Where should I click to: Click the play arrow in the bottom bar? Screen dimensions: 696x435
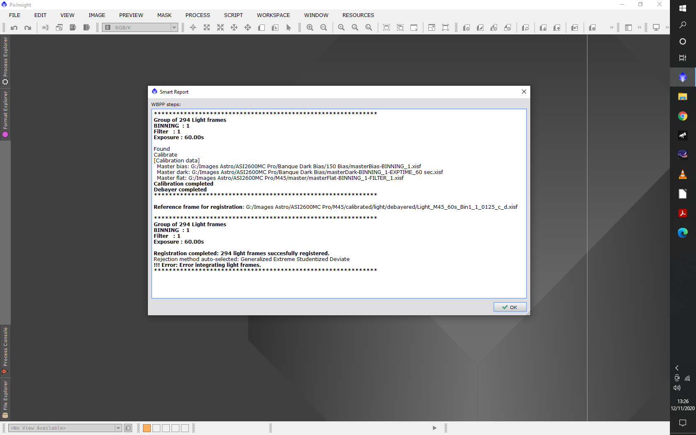[x=435, y=428]
